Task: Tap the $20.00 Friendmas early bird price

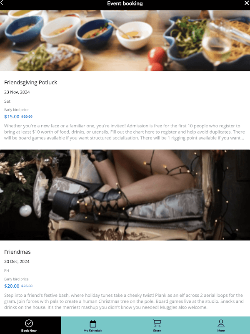Action: (x=12, y=286)
